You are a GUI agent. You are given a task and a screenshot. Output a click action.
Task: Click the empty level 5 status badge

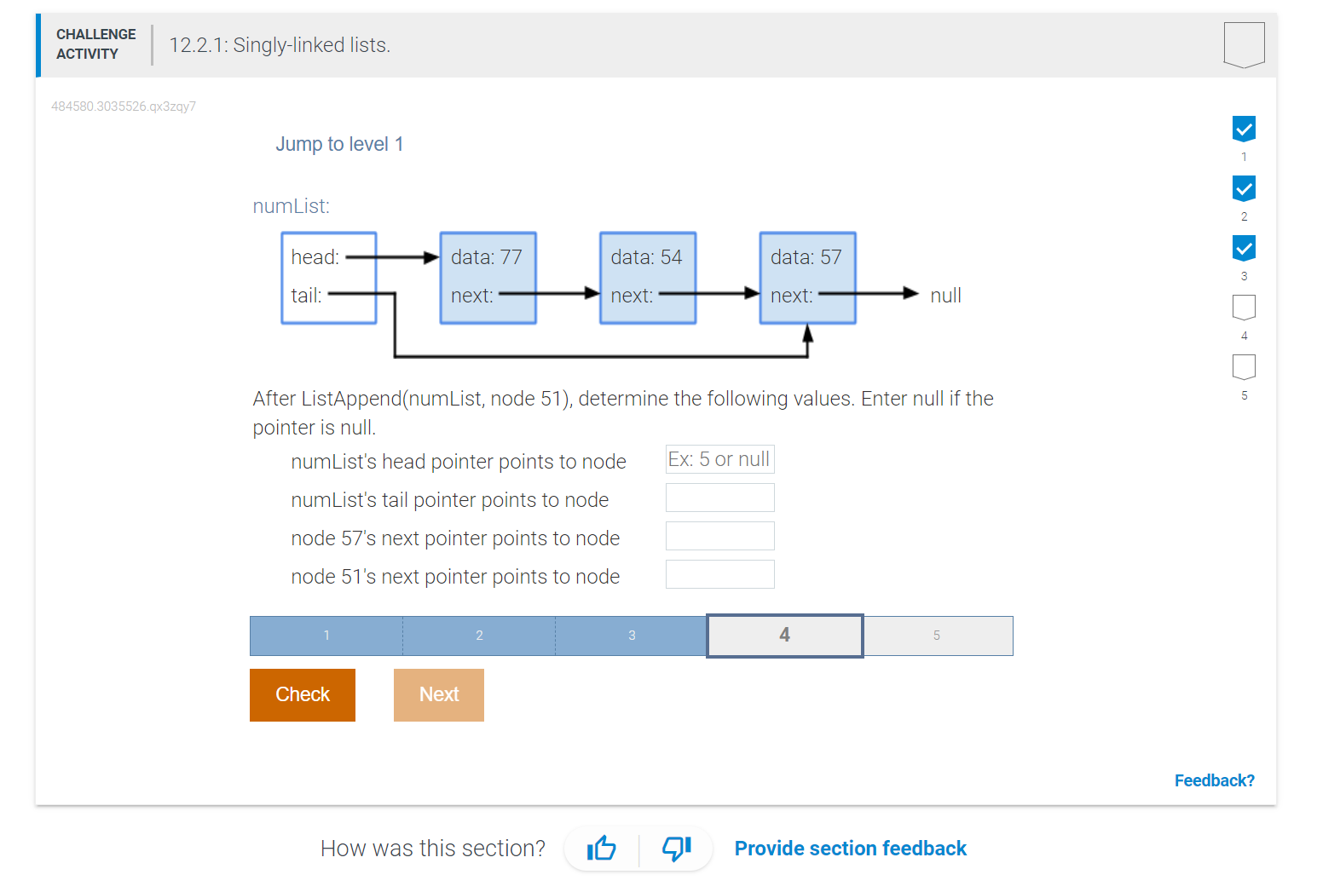pos(1244,367)
